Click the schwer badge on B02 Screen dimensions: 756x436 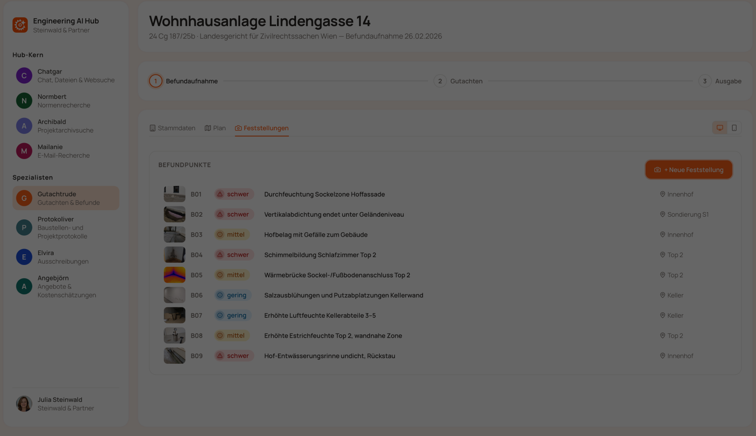pyautogui.click(x=234, y=214)
